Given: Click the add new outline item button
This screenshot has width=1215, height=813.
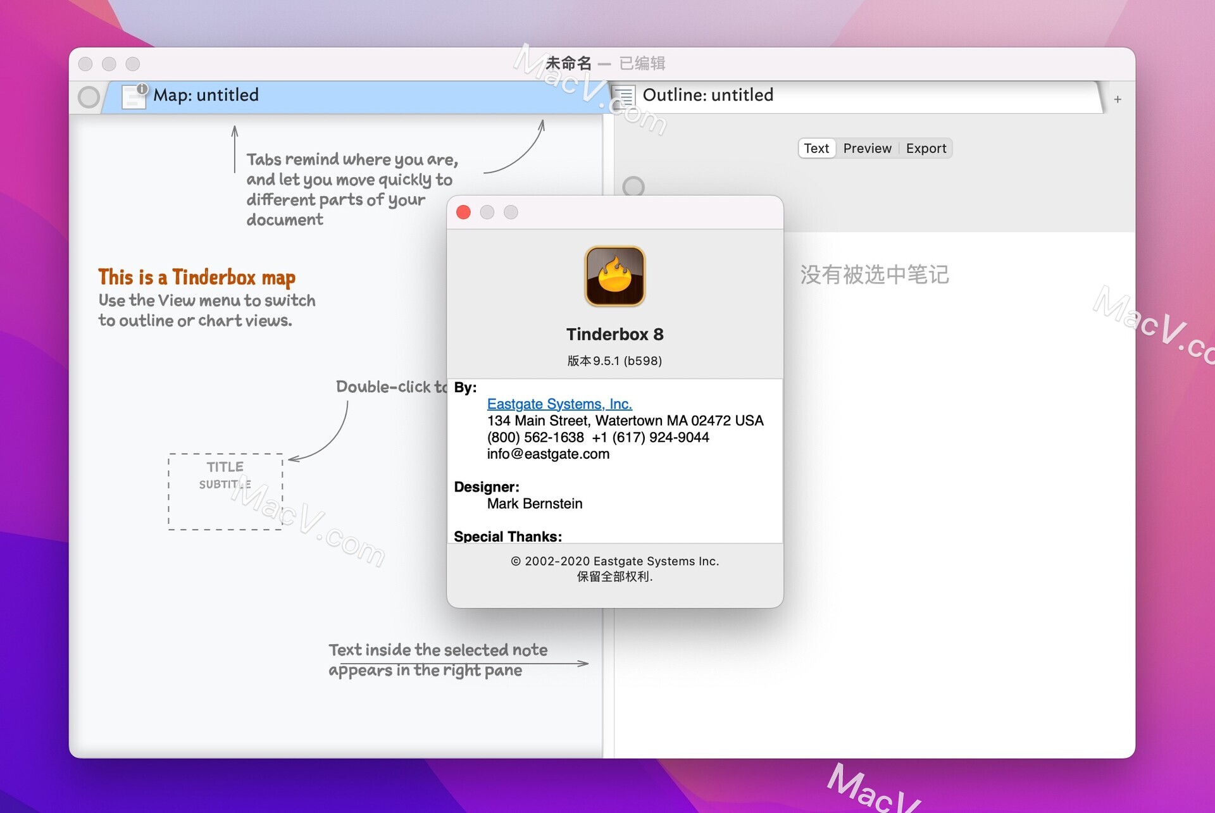Looking at the screenshot, I should tap(1118, 98).
